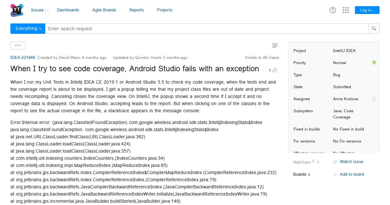Open the Issues menu item
The image size is (390, 205).
(37, 10)
